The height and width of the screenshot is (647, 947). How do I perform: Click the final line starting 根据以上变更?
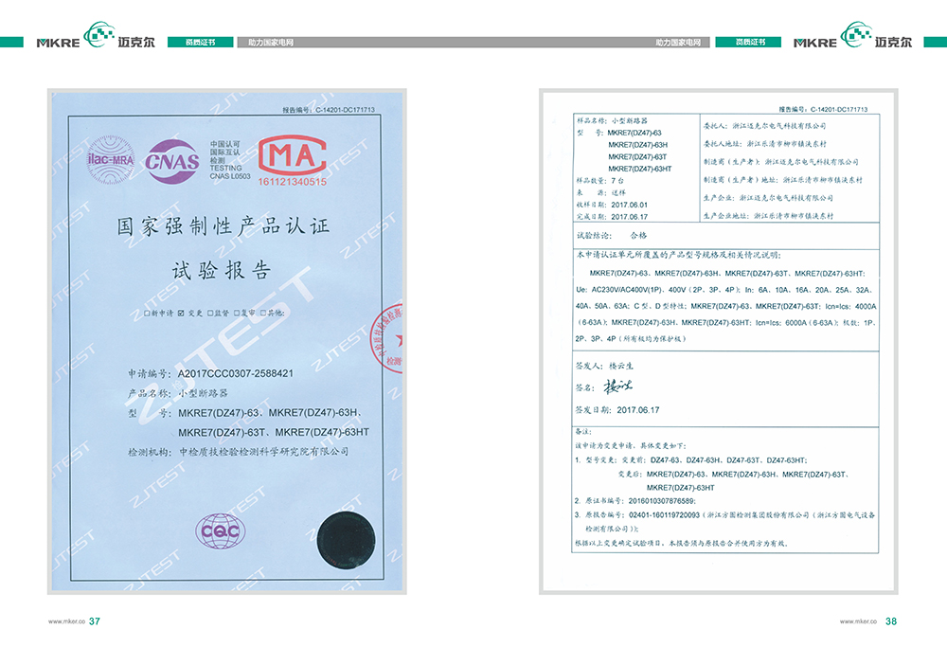point(682,544)
